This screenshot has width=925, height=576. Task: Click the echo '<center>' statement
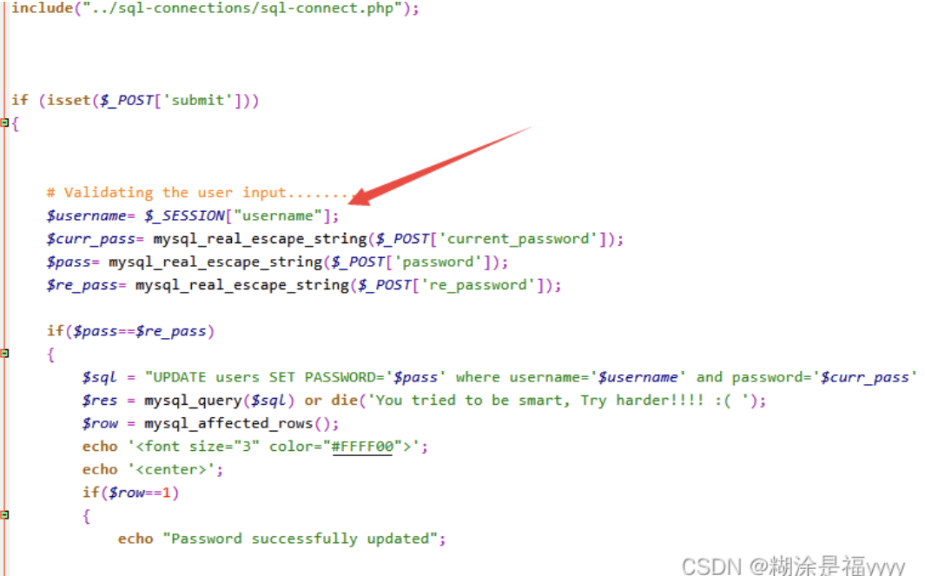pos(153,470)
